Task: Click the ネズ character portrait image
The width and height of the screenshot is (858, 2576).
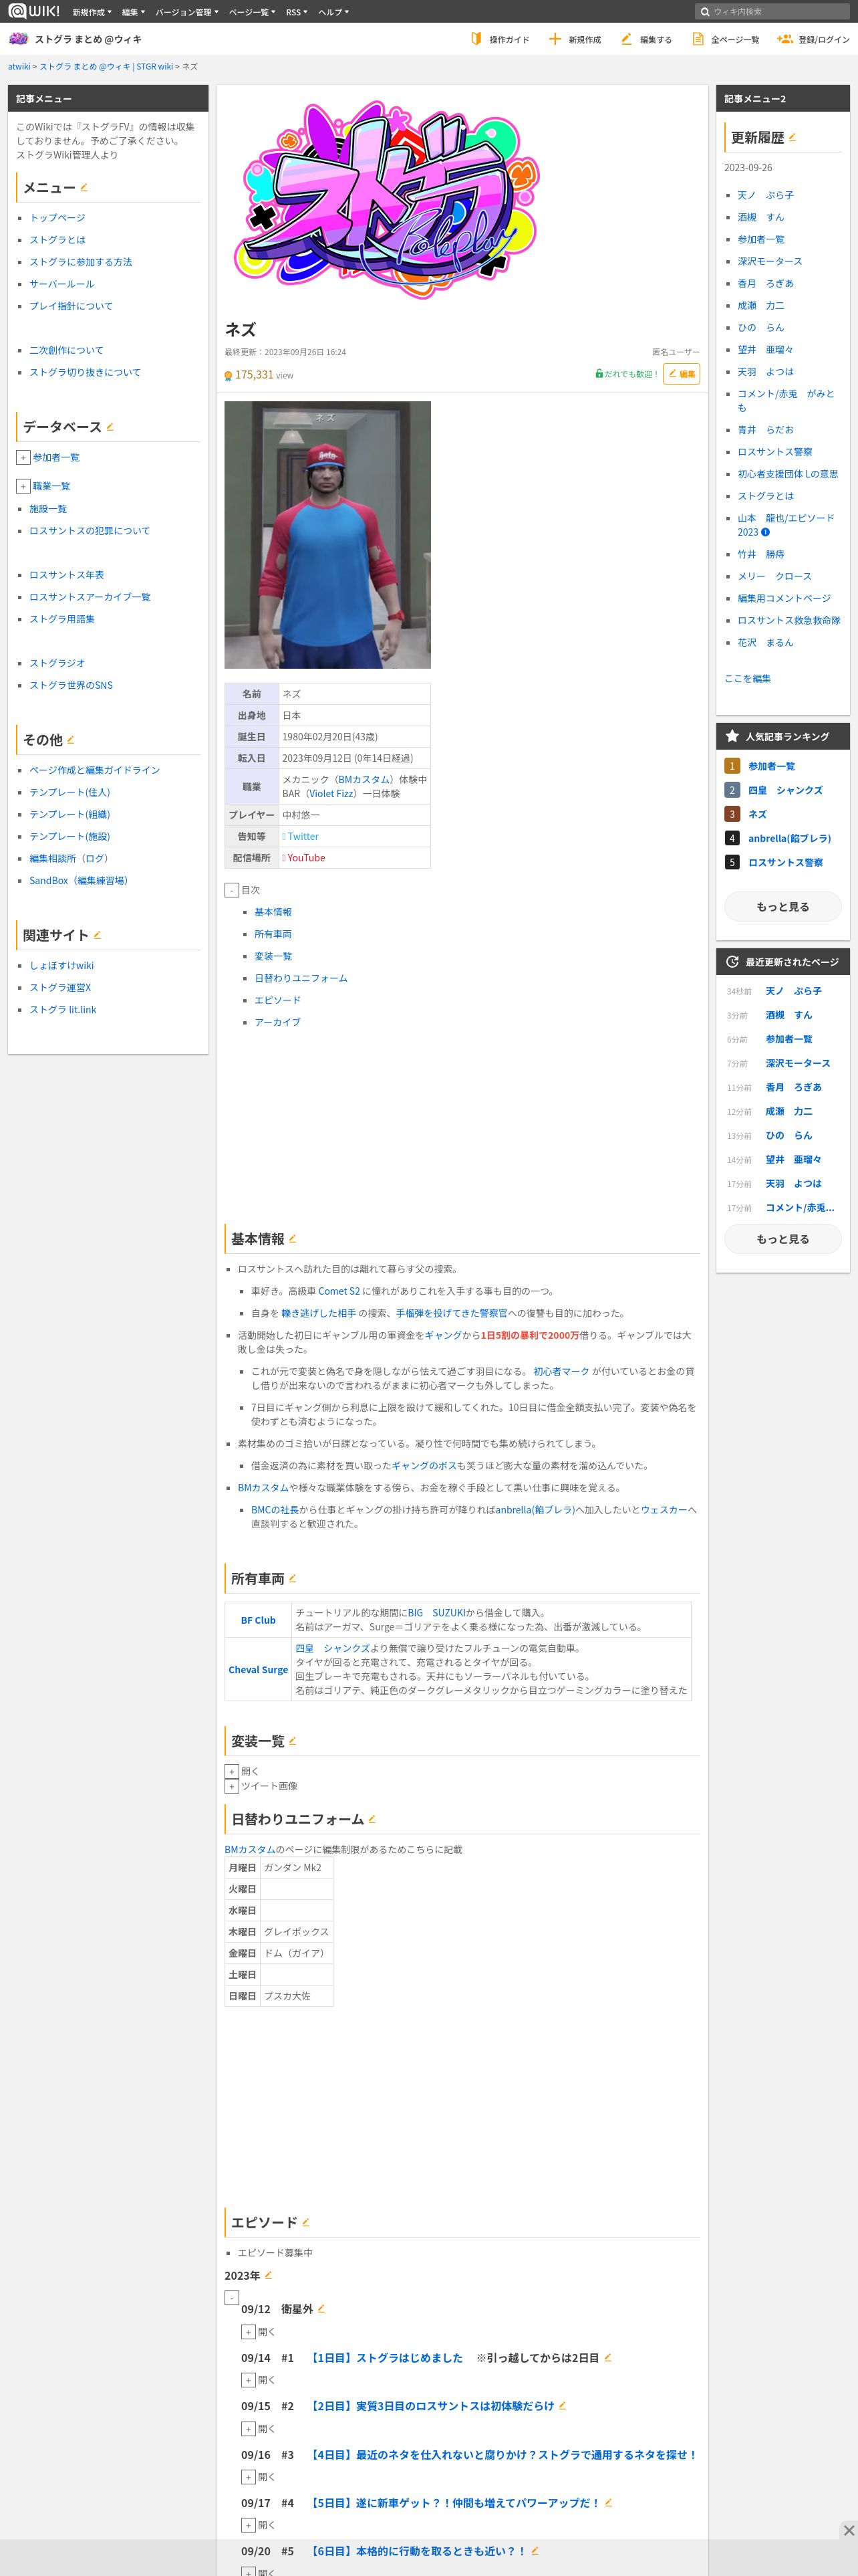Action: tap(327, 535)
